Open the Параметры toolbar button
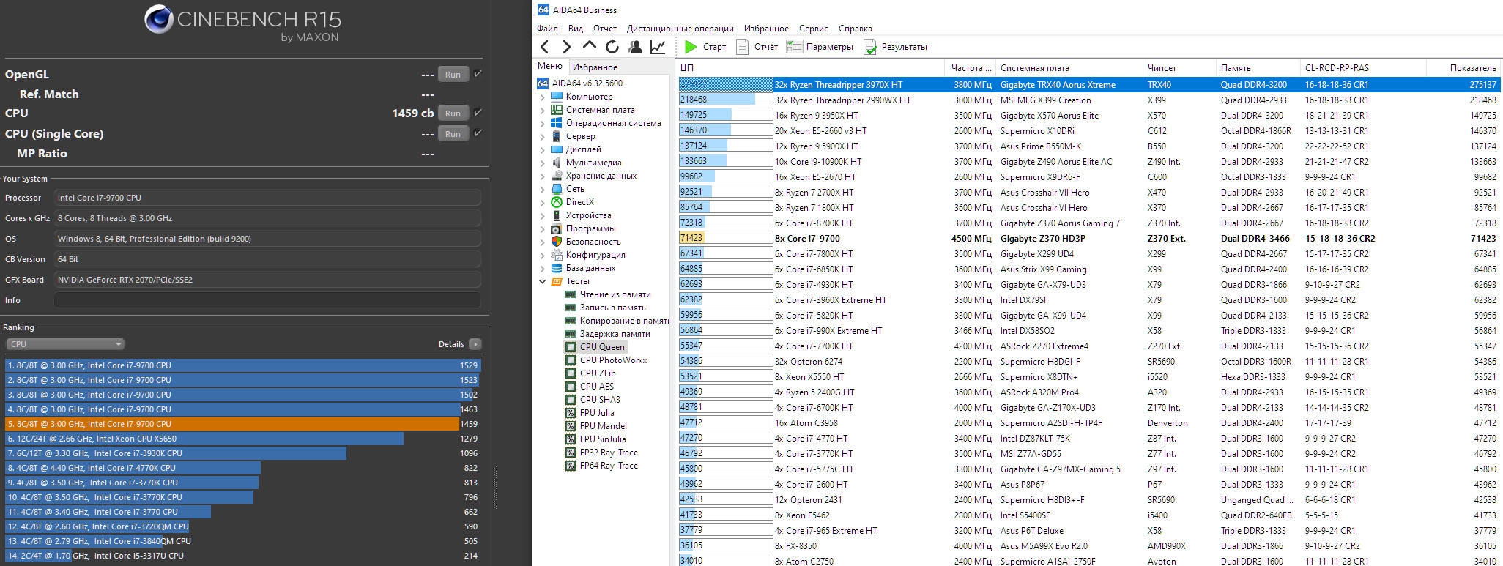This screenshot has height=566, width=1503. click(820, 47)
